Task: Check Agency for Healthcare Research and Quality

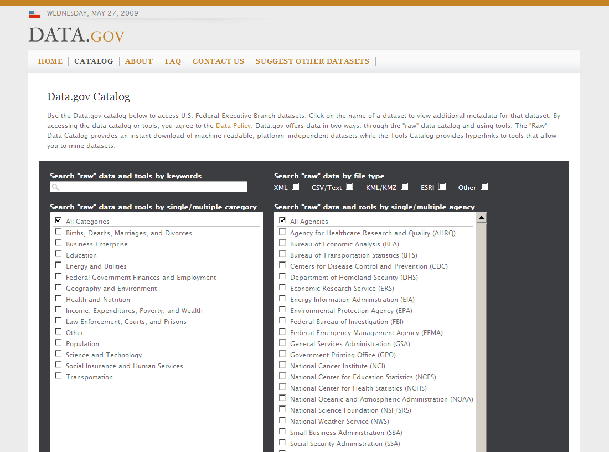Action: pos(283,232)
